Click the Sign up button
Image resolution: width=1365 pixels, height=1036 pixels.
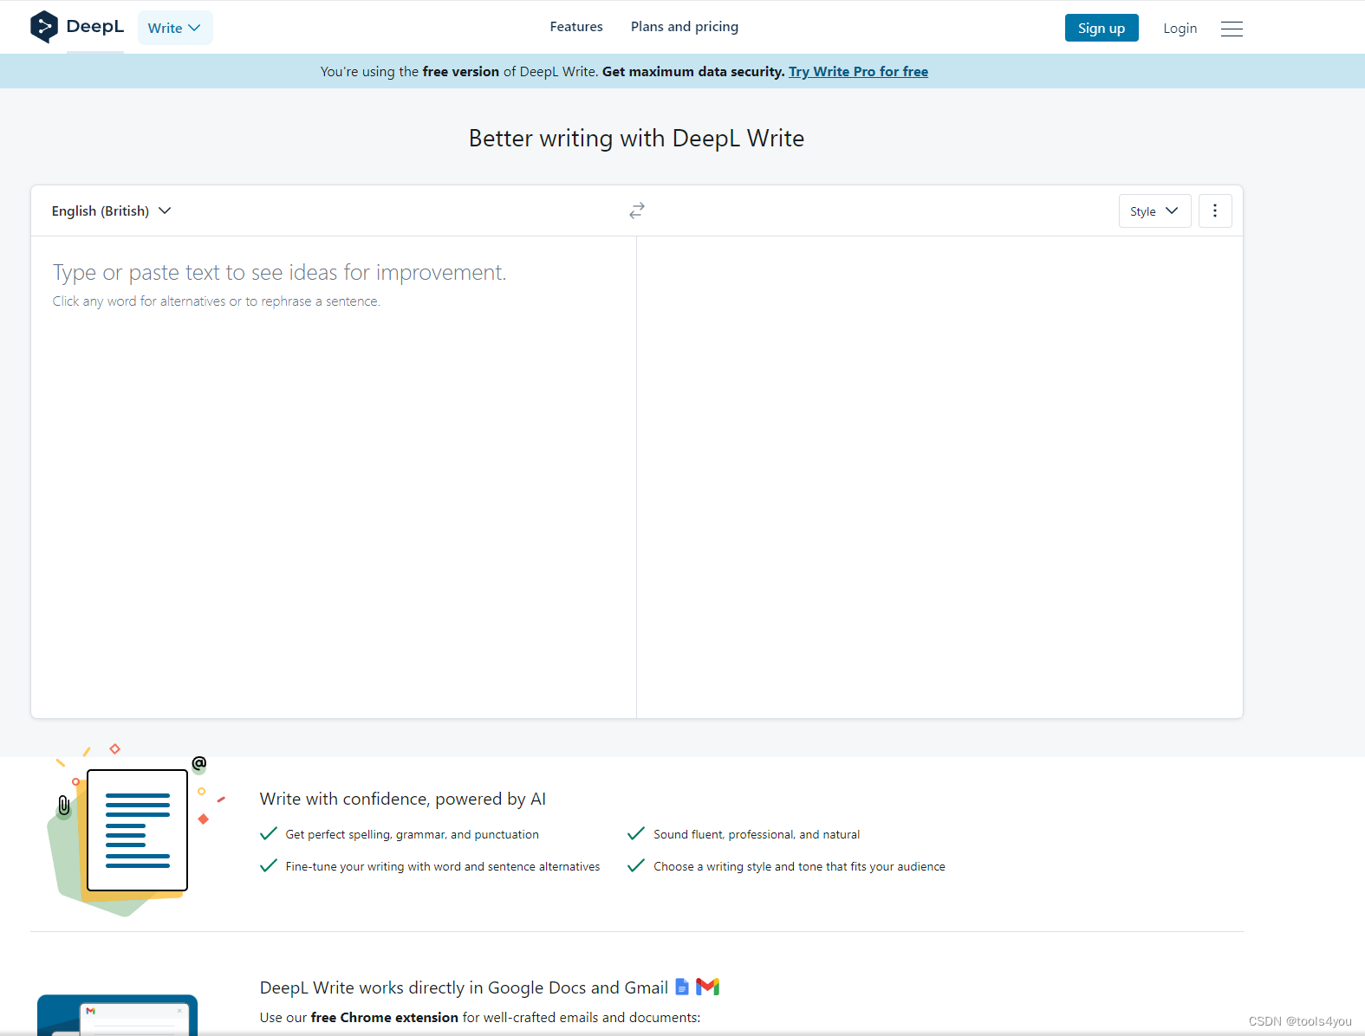pyautogui.click(x=1102, y=28)
